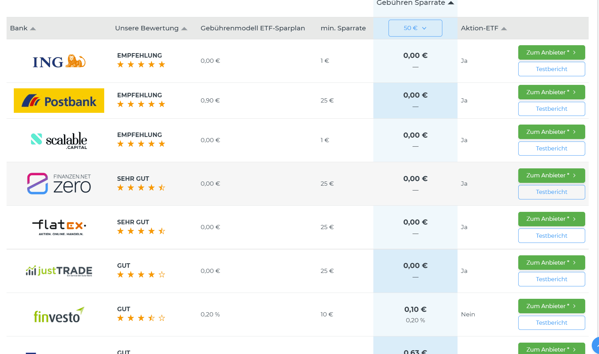Click the min. Sparrate header
599x354 pixels.
(343, 28)
